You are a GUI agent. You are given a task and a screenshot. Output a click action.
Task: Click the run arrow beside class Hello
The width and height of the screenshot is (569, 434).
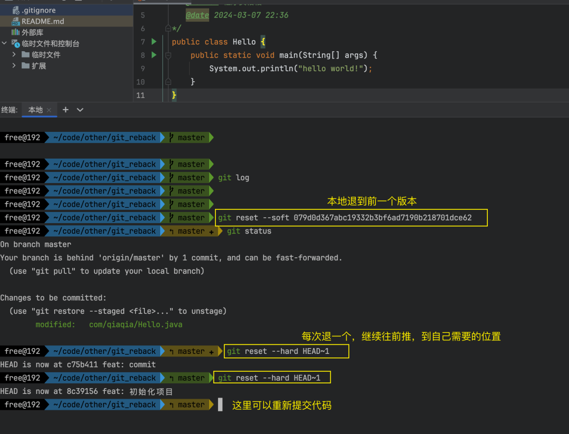pyautogui.click(x=154, y=42)
